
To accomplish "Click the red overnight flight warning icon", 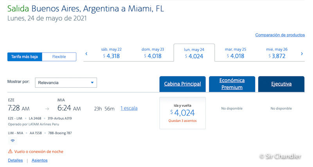I will tap(10, 151).
